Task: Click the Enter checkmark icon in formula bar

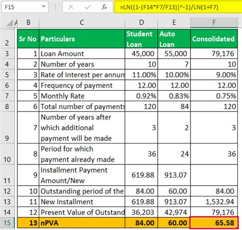Action: click(88, 7)
